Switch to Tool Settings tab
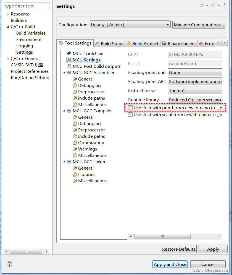The image size is (232, 275). tap(75, 43)
